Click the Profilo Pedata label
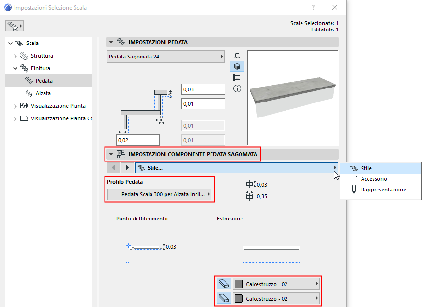This screenshot has height=307, width=422. [x=125, y=182]
